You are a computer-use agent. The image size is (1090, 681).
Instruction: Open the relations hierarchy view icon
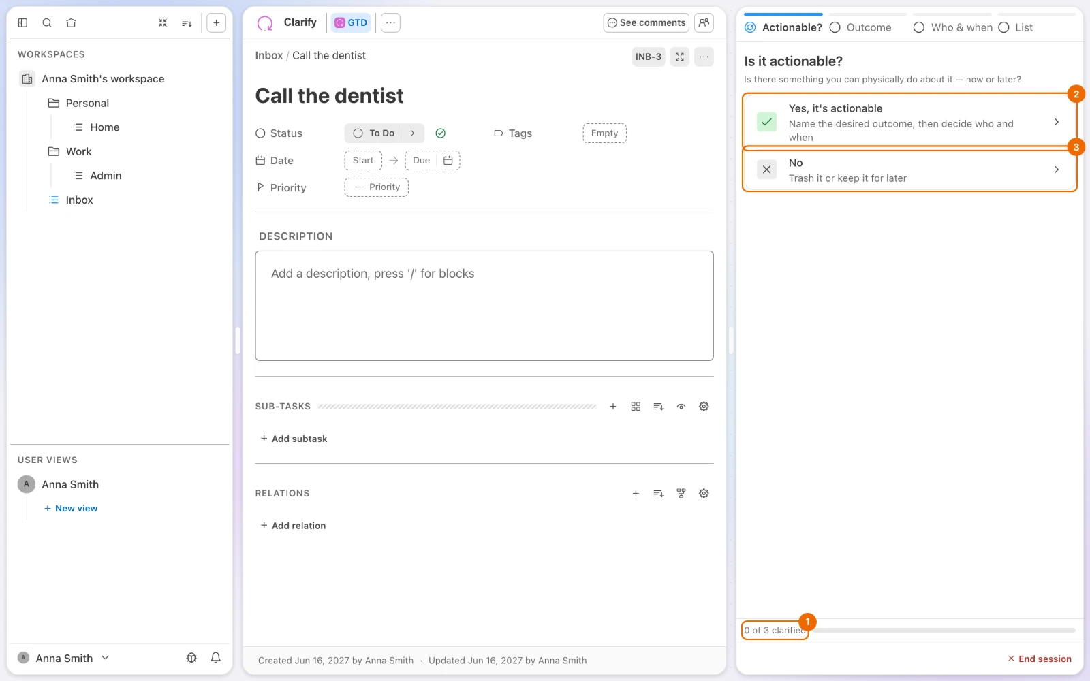point(681,494)
